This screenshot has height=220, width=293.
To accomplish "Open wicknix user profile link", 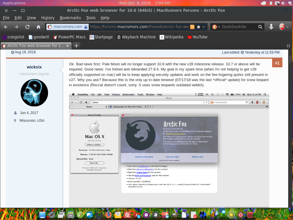I will click(34, 67).
